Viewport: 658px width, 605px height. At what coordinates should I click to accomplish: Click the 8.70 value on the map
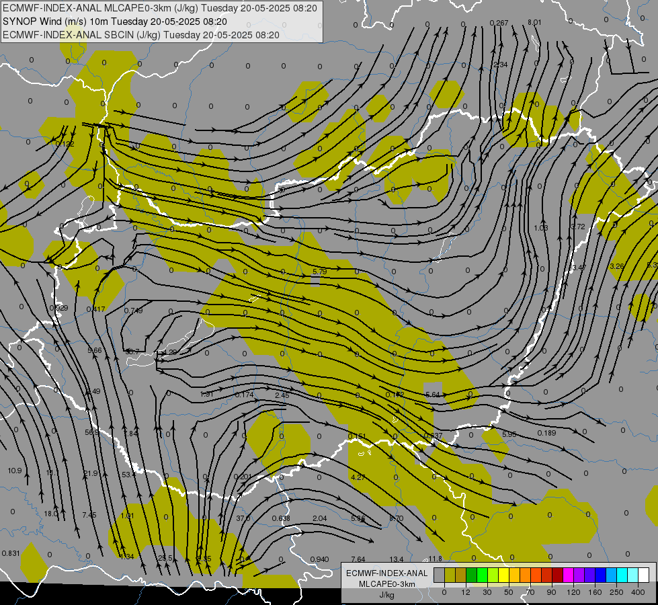(397, 518)
